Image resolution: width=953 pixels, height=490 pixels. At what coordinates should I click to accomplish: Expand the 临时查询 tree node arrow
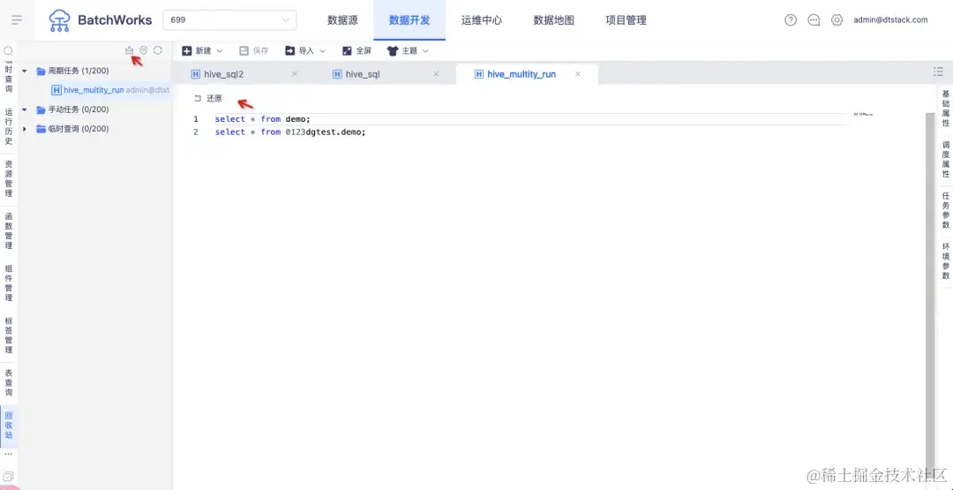click(x=25, y=129)
